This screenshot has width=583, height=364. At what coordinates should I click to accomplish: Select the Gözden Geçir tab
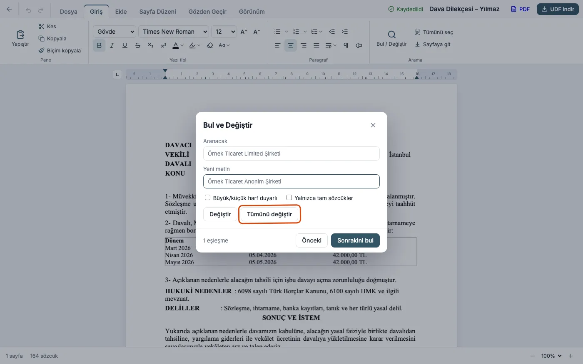click(207, 12)
